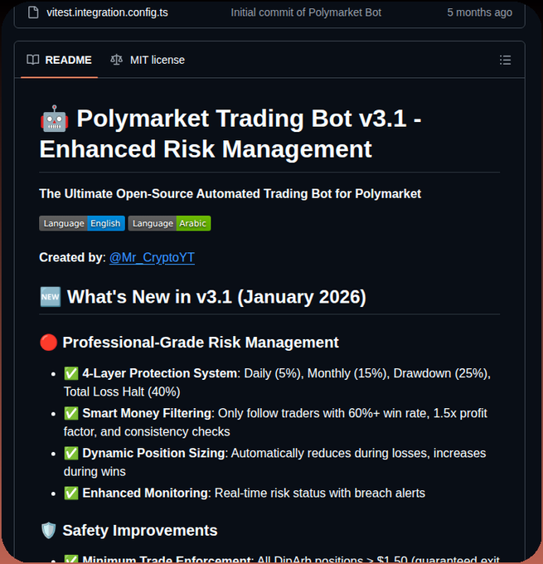543x564 pixels.
Task: Click the NEW emoji icon before What's New
Action: click(51, 297)
